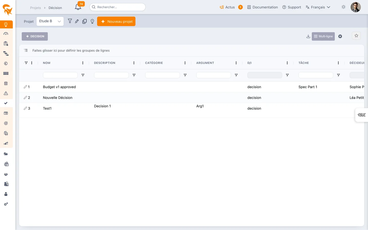
Task: Open the NOM column options menu
Action: tap(83, 63)
